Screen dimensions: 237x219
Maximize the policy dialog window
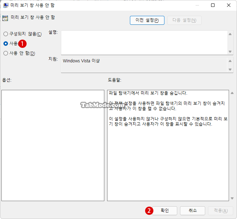(213, 5)
